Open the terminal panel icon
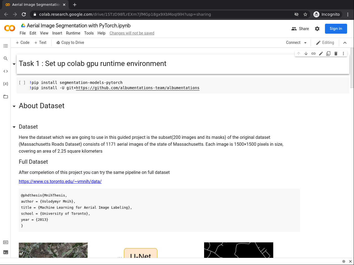The image size is (354, 265). pos(6,252)
